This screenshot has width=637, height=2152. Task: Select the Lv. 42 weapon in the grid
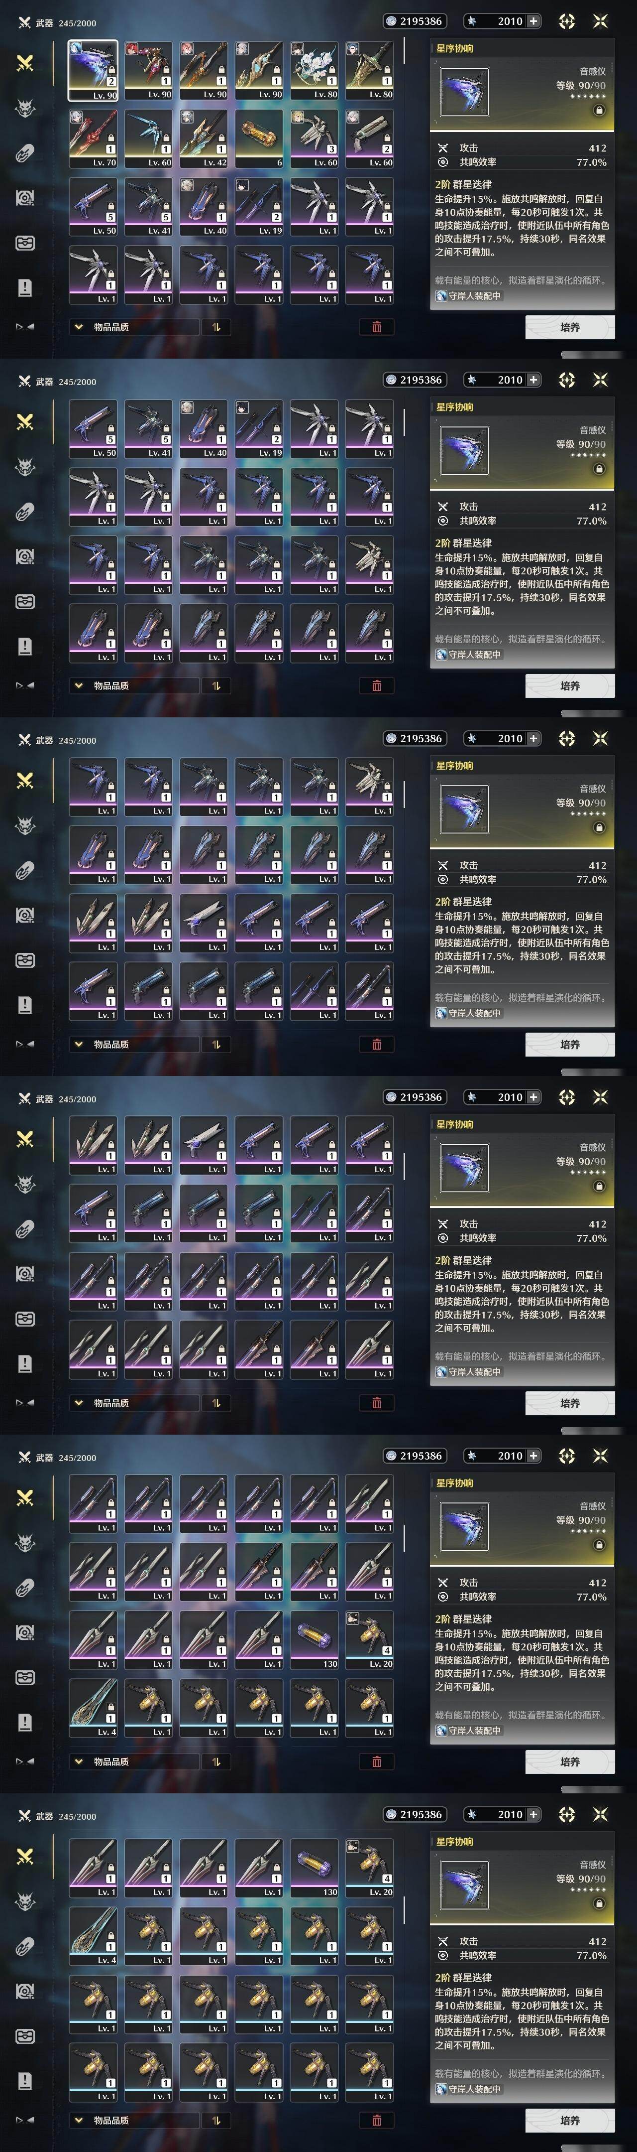204,138
